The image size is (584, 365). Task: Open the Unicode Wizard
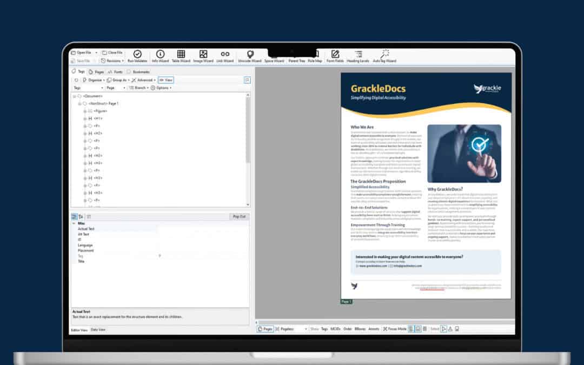(x=250, y=56)
